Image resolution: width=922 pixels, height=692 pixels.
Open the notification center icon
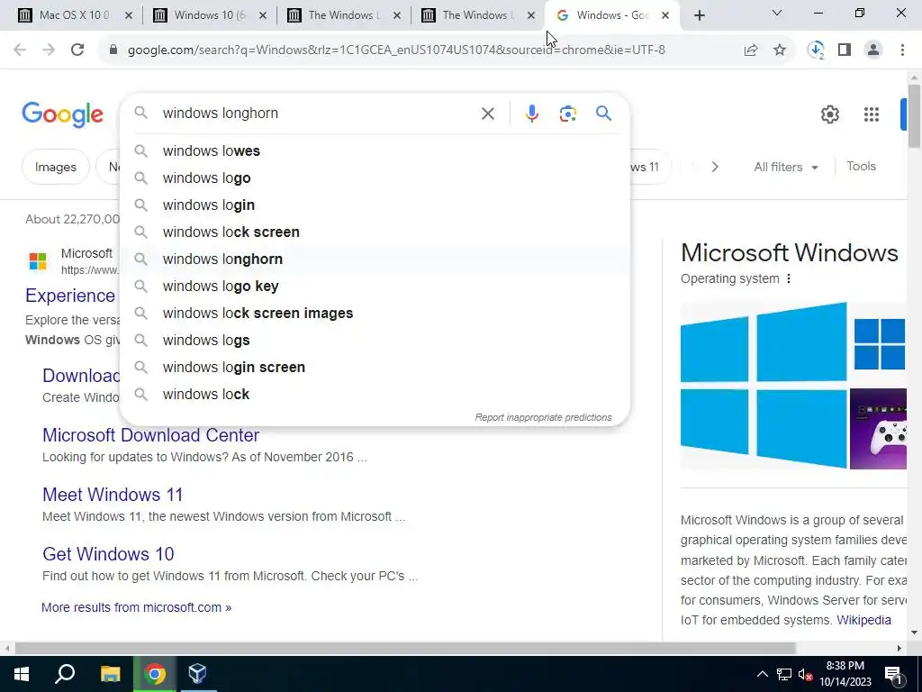click(x=893, y=674)
